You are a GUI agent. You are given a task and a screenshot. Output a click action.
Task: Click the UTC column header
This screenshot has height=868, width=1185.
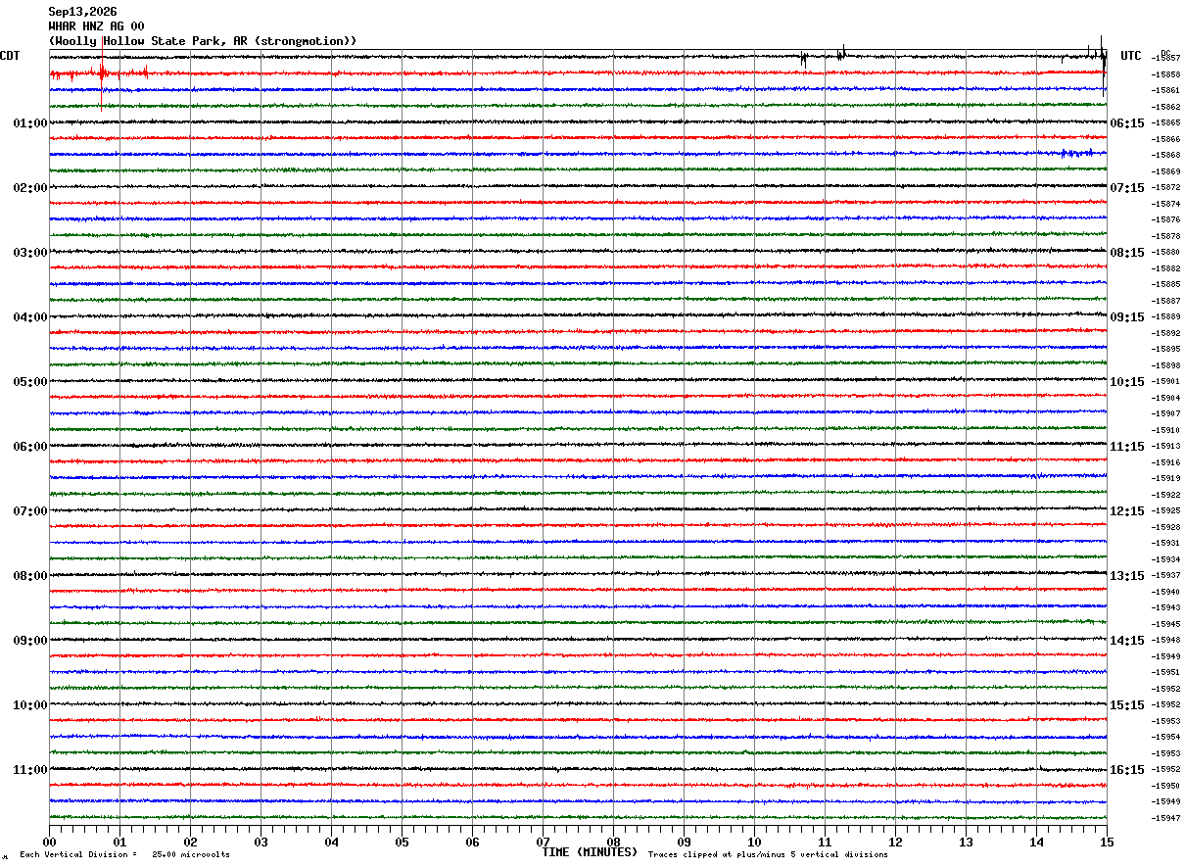pyautogui.click(x=1131, y=56)
